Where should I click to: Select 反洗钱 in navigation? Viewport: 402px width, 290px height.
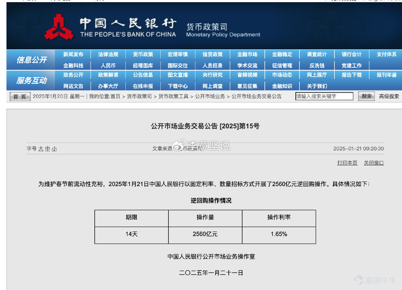click(x=317, y=66)
